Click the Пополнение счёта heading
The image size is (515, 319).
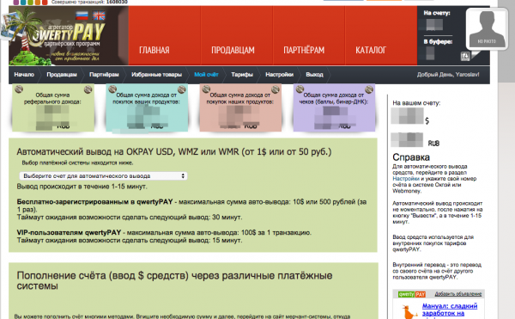click(x=174, y=280)
